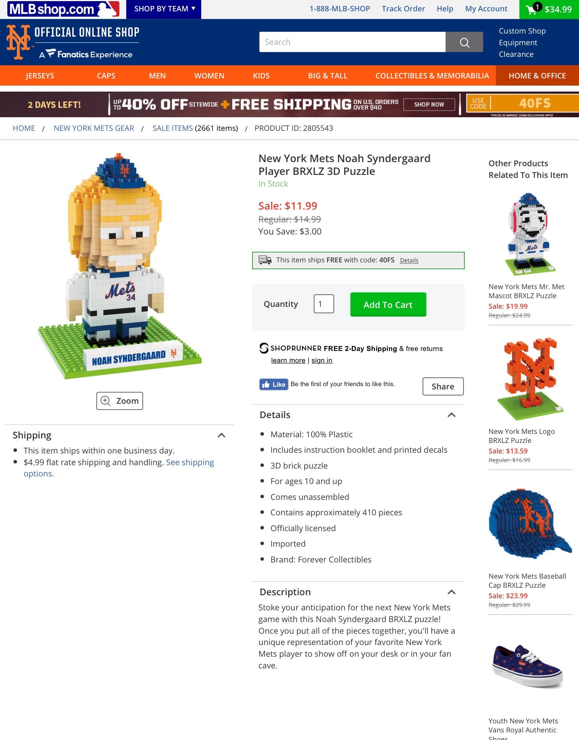Click the MLBshop.com logo
The height and width of the screenshot is (740, 579).
[64, 9]
